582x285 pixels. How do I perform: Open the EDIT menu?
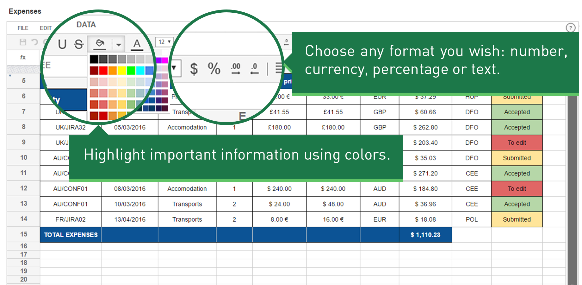pos(46,28)
